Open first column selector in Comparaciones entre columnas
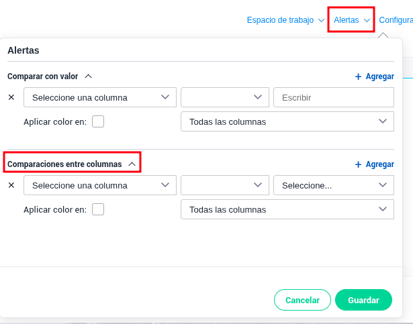 (100, 185)
